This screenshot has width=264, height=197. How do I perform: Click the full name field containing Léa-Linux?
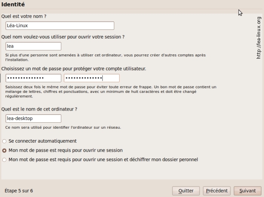(60, 26)
